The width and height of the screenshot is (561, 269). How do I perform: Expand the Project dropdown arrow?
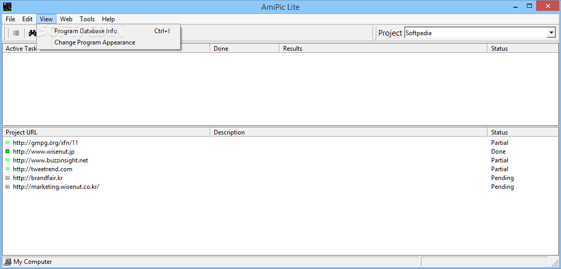(551, 33)
